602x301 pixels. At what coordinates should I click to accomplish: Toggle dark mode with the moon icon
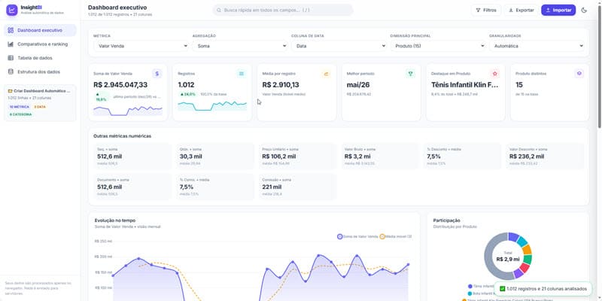pyautogui.click(x=584, y=11)
